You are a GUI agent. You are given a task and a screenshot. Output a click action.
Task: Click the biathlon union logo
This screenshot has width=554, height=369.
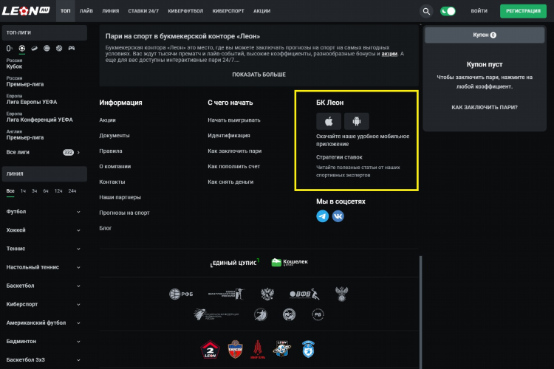pos(226,294)
